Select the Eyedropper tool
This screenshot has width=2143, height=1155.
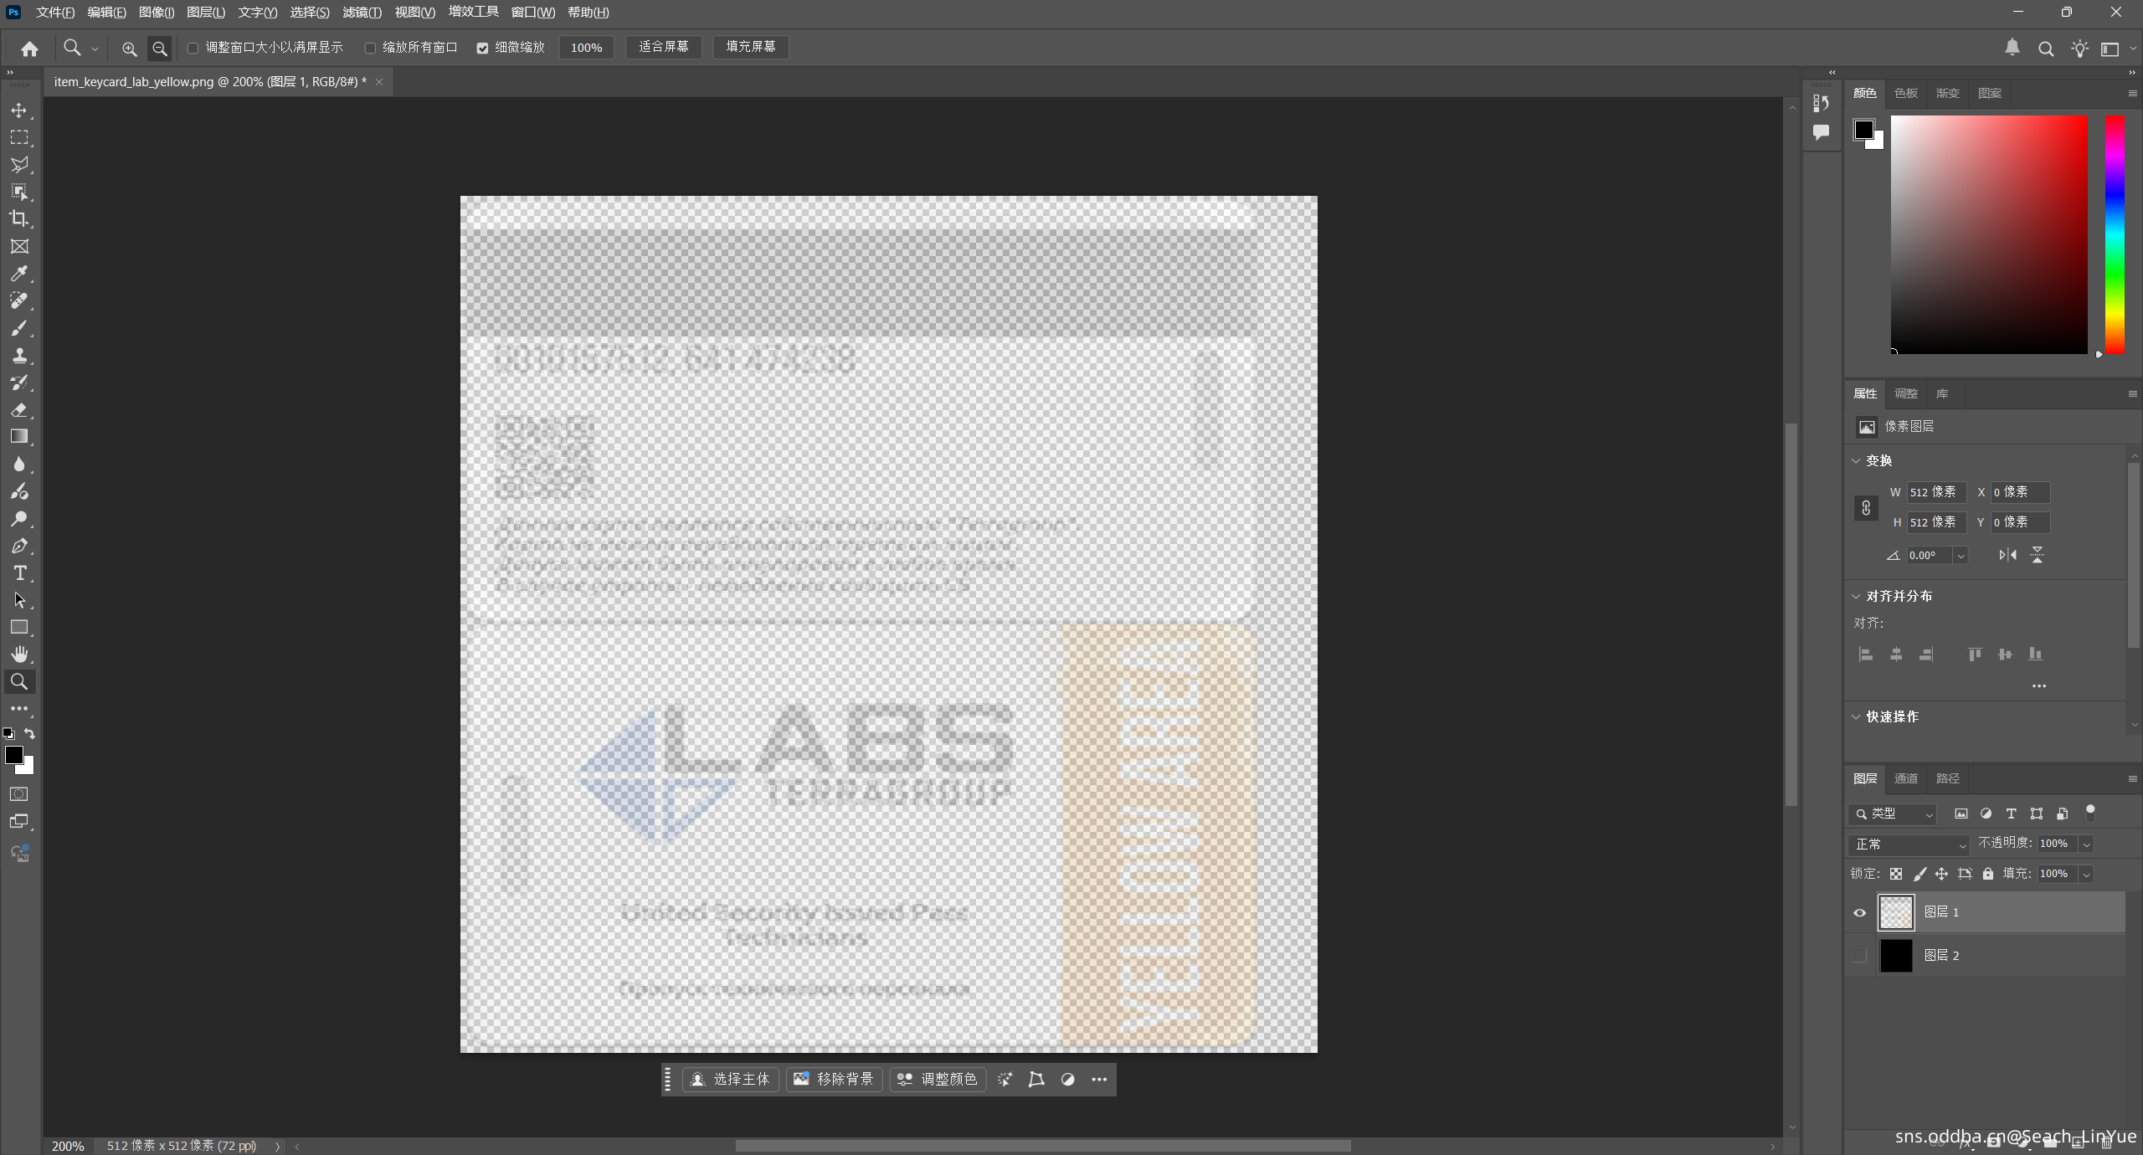pos(19,274)
